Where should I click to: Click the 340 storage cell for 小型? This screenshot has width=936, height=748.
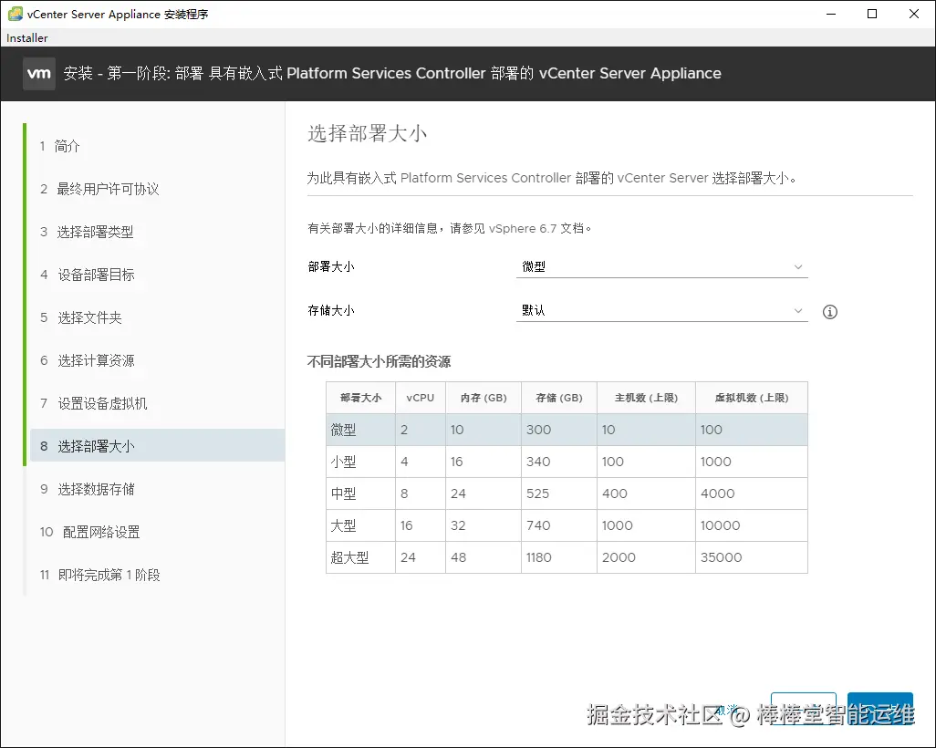pos(559,462)
